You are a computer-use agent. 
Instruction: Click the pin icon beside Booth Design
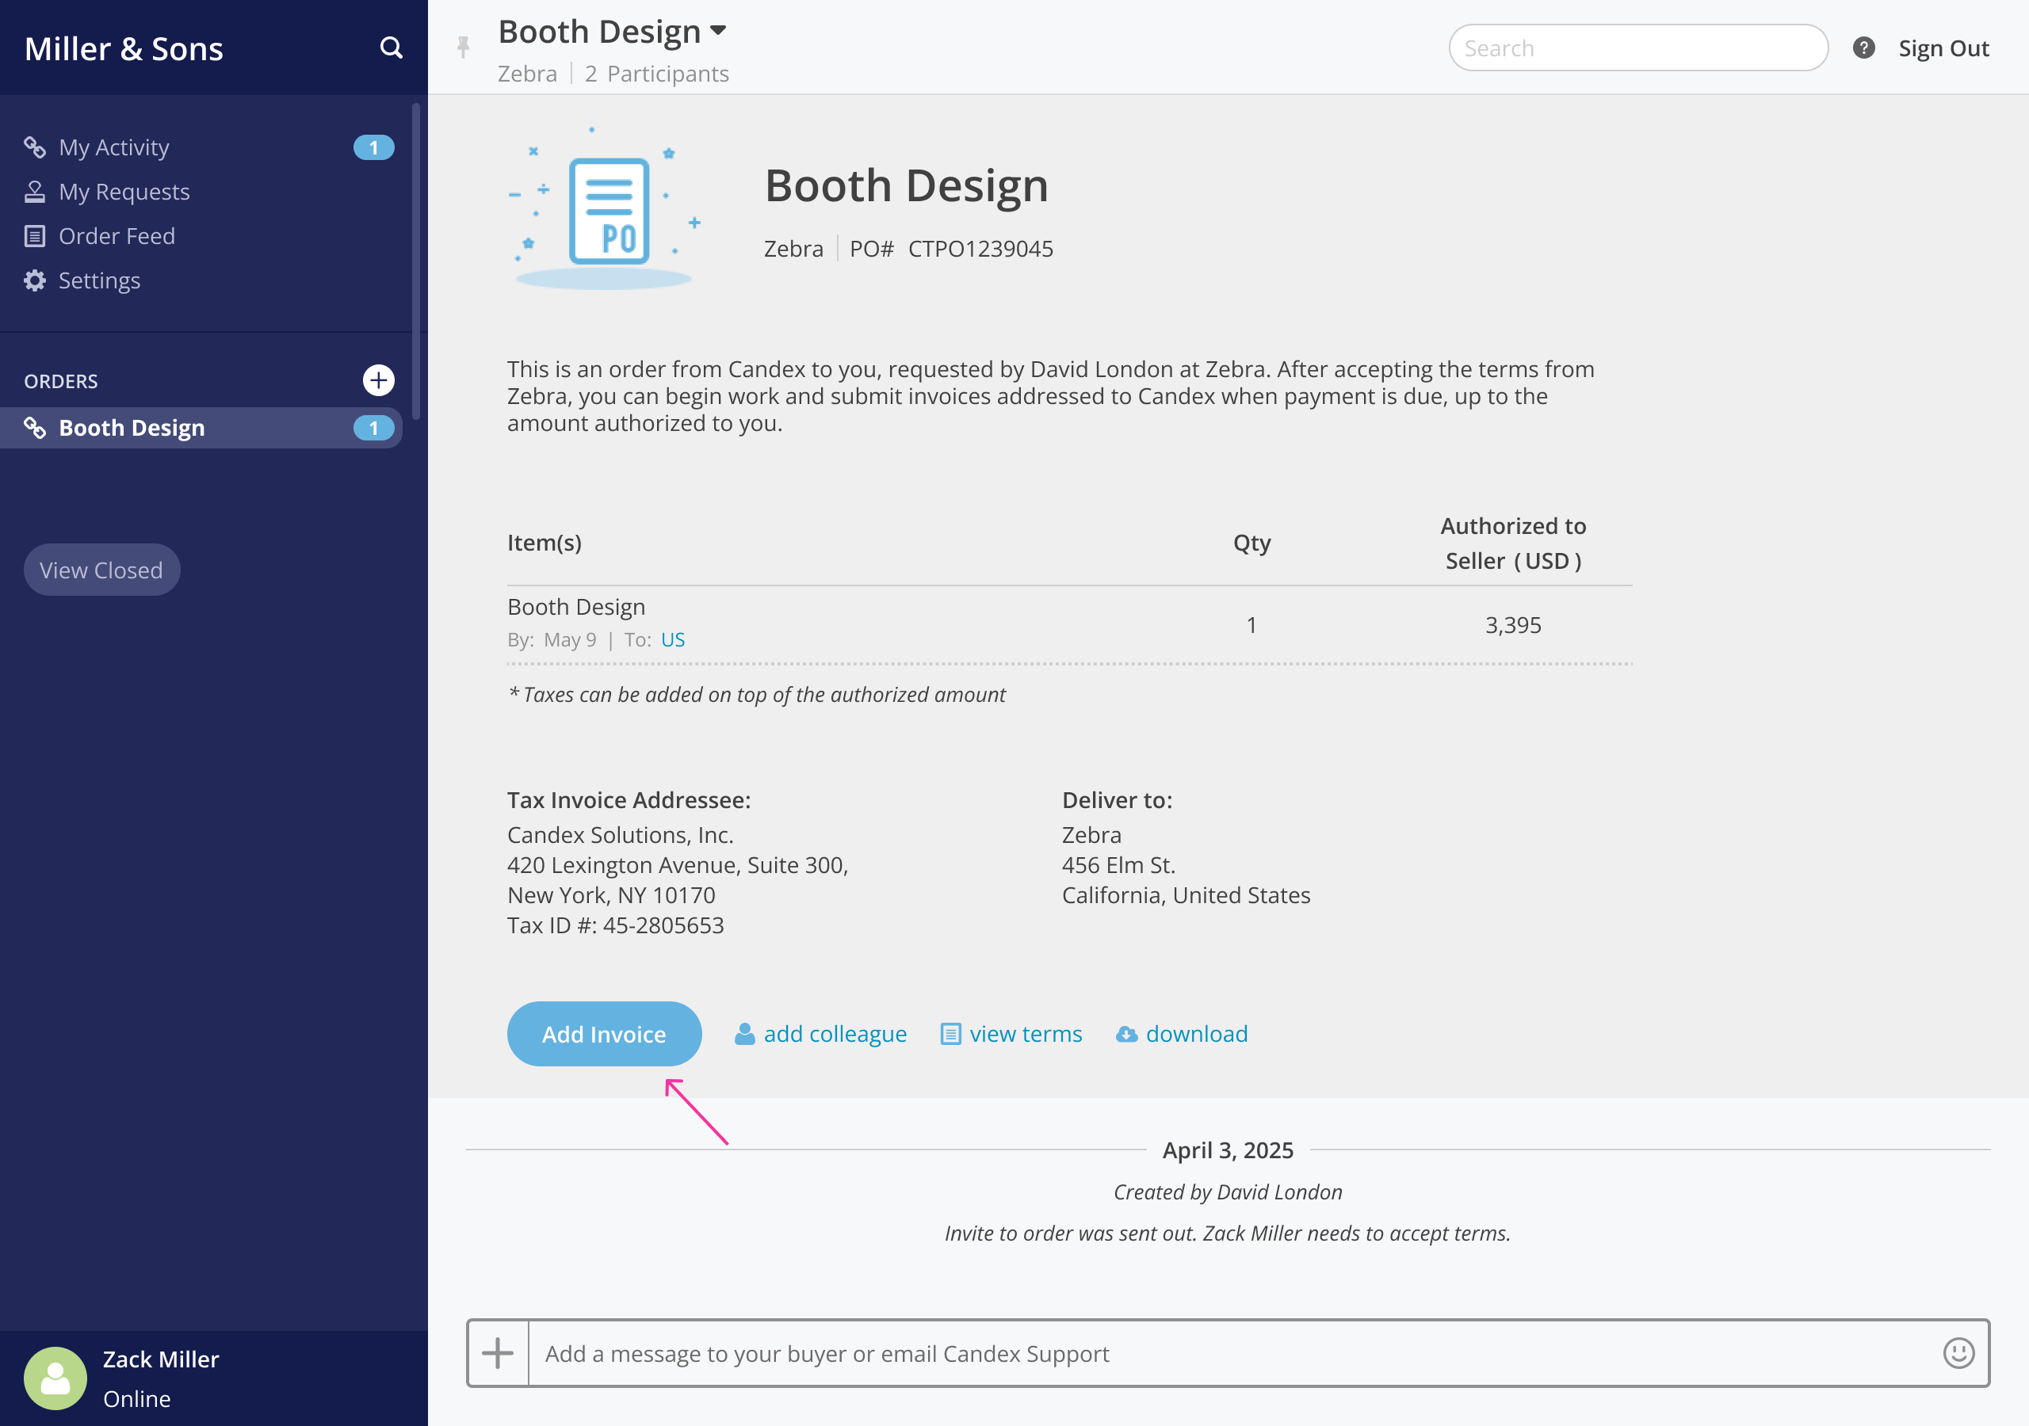click(463, 47)
